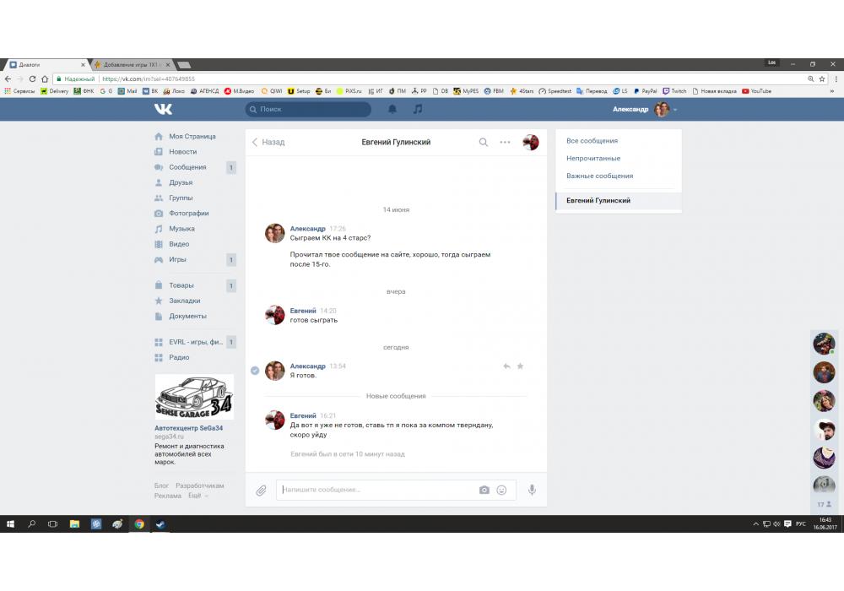Go back using Назад link

[269, 142]
